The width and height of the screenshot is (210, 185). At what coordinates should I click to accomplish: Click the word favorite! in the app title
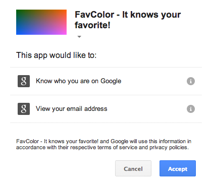click(x=92, y=25)
